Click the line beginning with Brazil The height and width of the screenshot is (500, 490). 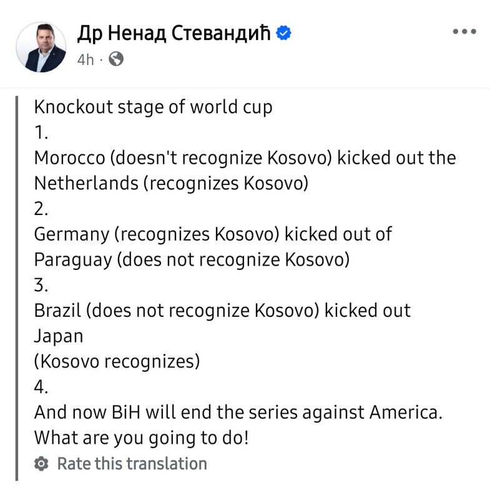click(x=222, y=310)
